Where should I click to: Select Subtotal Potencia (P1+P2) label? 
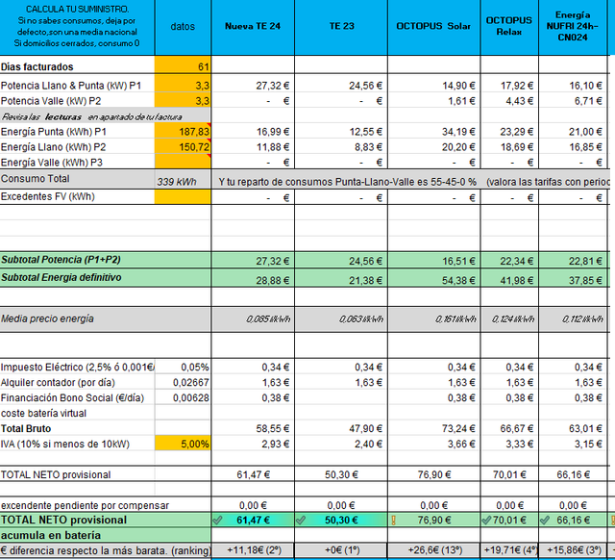61,260
